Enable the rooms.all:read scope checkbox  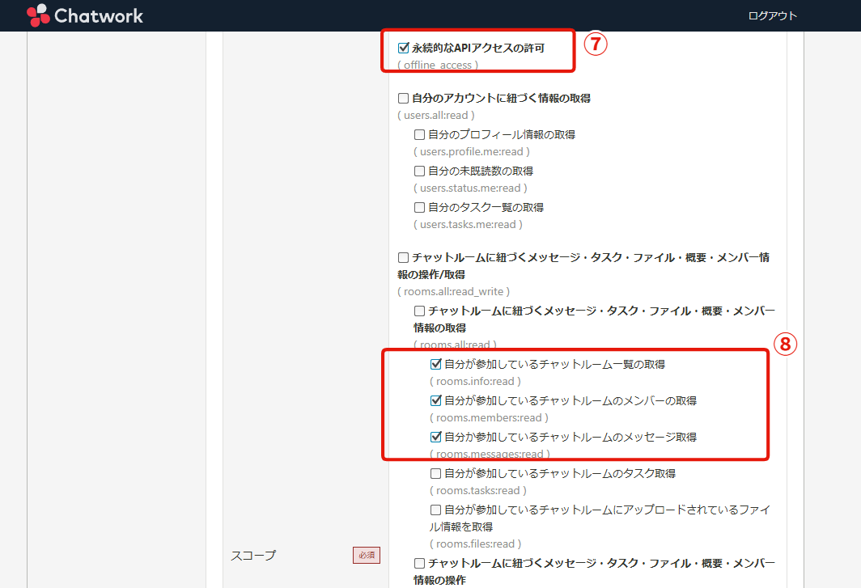tap(420, 311)
